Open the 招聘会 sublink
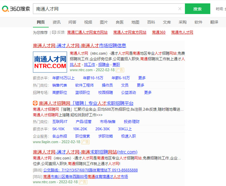 click(104, 65)
